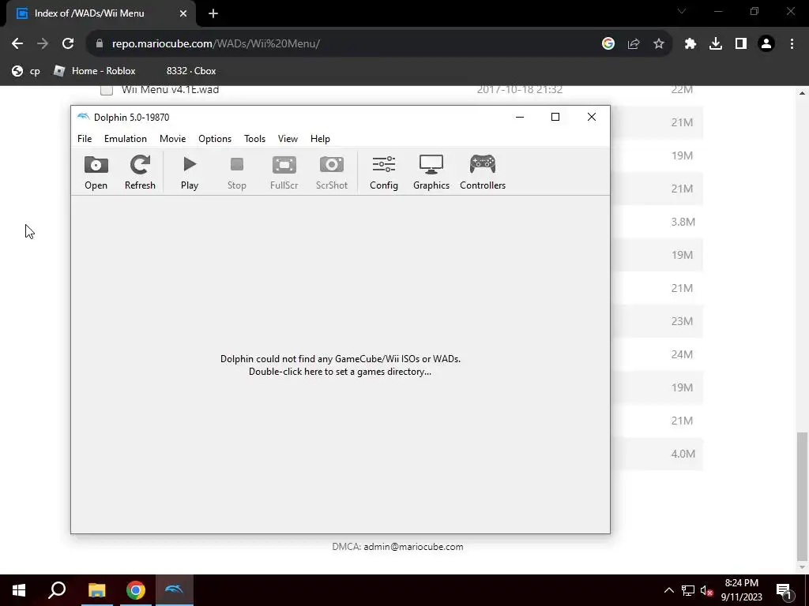The image size is (809, 606).
Task: Click the Google icon in the address bar
Action: (608, 44)
